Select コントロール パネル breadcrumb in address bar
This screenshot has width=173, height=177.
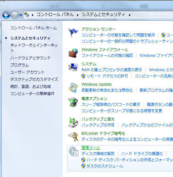55,15
